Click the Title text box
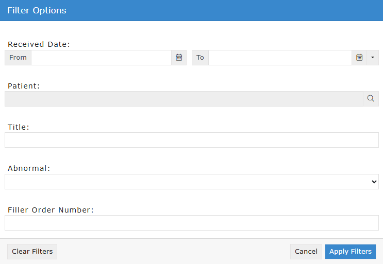383x264 pixels. pos(192,140)
